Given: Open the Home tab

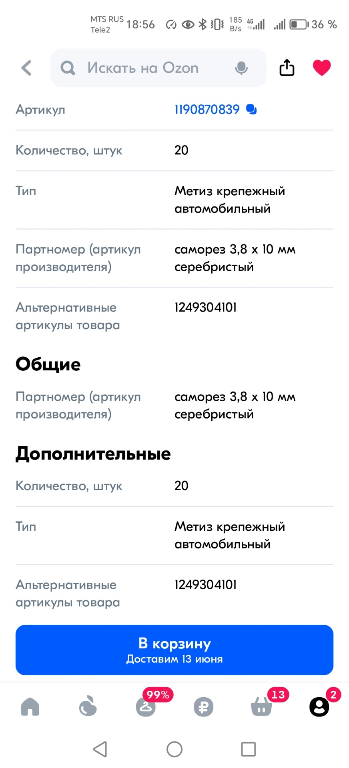Looking at the screenshot, I should (30, 706).
